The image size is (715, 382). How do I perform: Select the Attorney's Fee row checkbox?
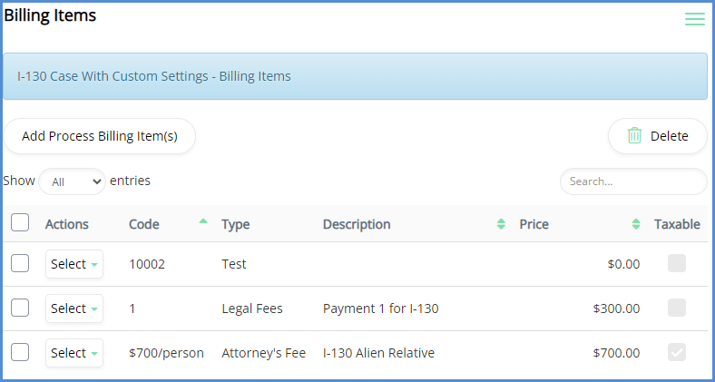20,353
